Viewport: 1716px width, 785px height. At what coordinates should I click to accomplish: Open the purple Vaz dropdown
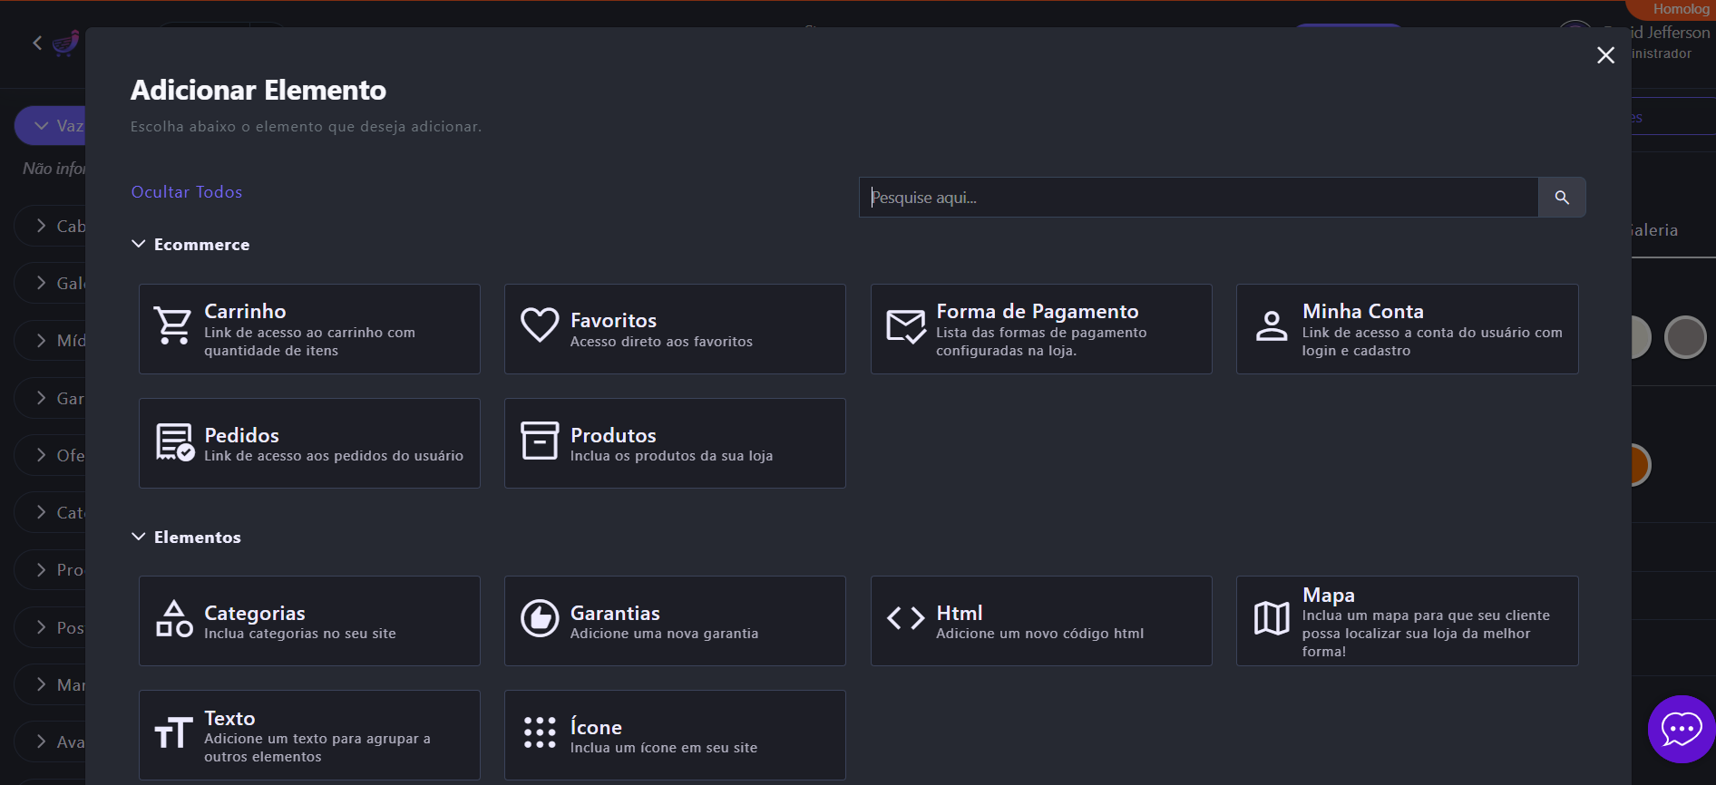[x=51, y=125]
